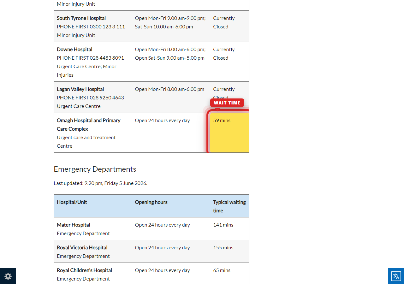
Task: Select Downe Hospital opening hours text
Action: tap(170, 54)
